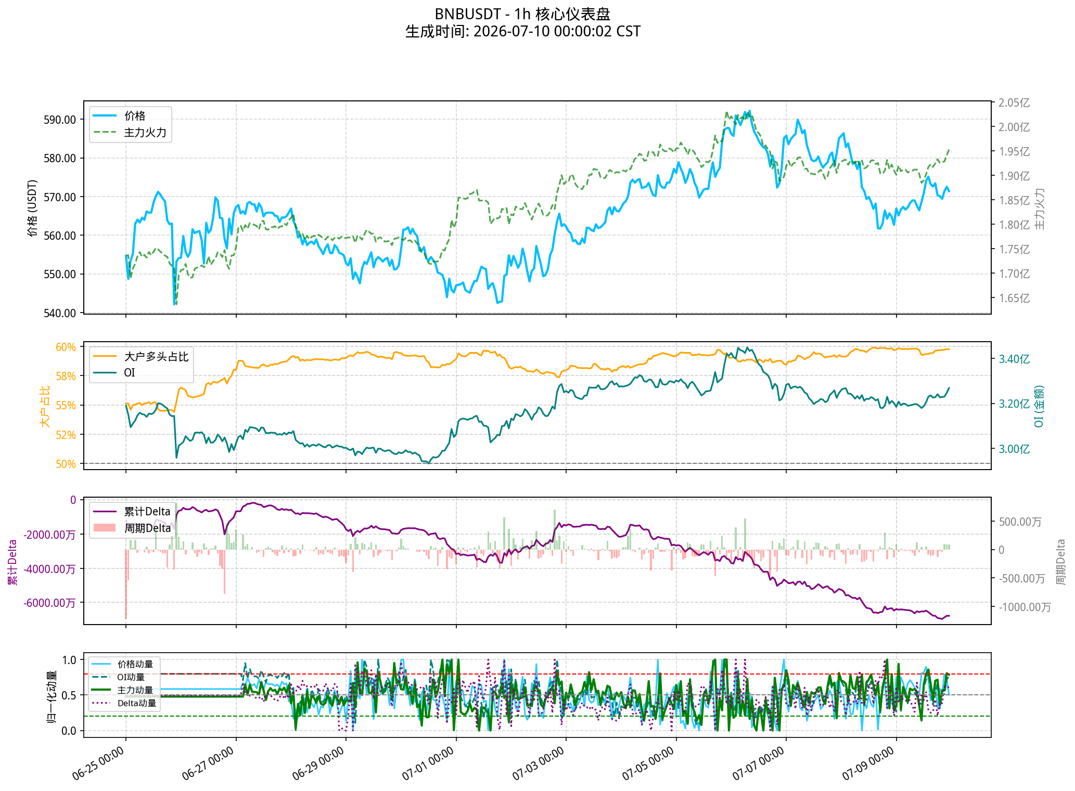Click the chart title "BNBUSDT - 1h 核心仪表盘"
Screen dimensions: 1075x791
(x=522, y=14)
